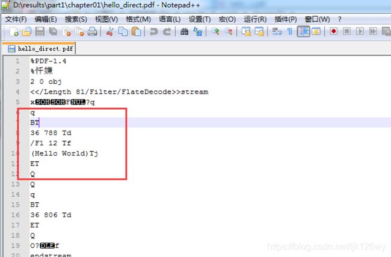
Task: Start macro recording with the red record icon
Action: point(334,32)
